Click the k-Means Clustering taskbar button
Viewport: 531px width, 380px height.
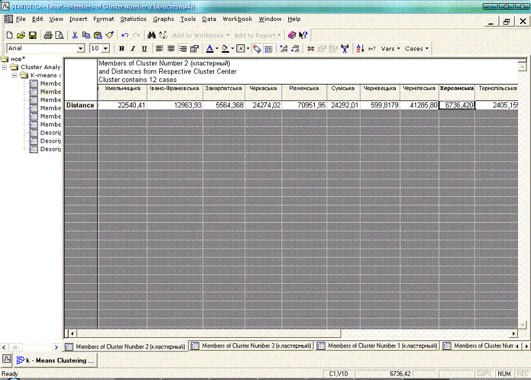pyautogui.click(x=56, y=360)
